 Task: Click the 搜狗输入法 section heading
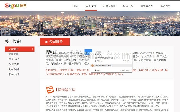click(x=66, y=90)
